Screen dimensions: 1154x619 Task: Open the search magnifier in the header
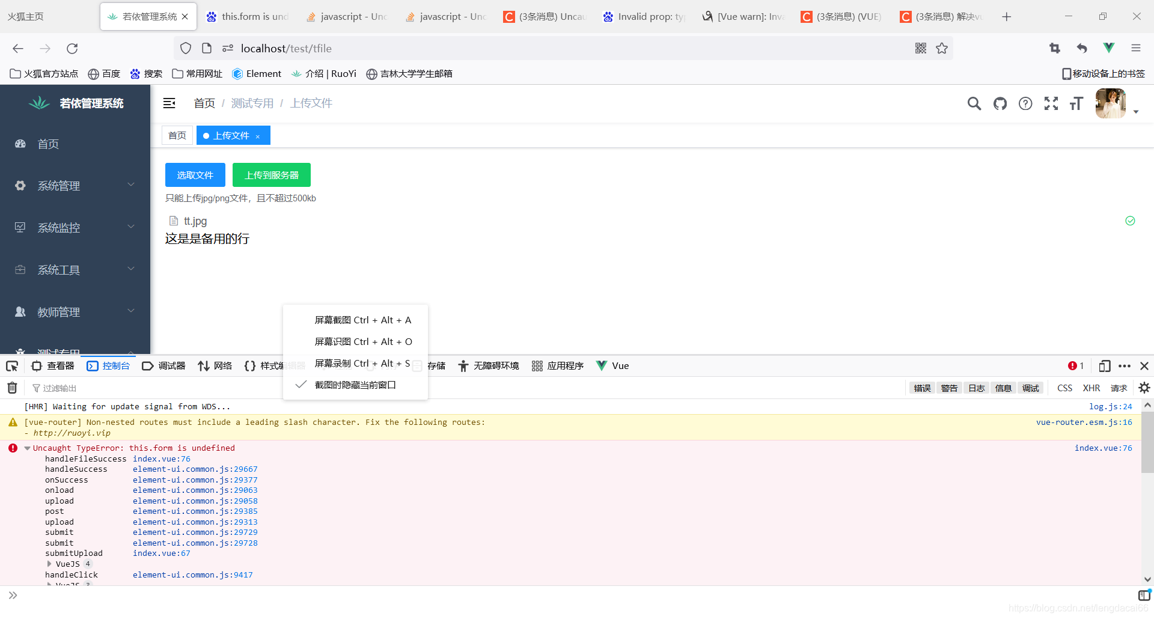click(x=974, y=103)
